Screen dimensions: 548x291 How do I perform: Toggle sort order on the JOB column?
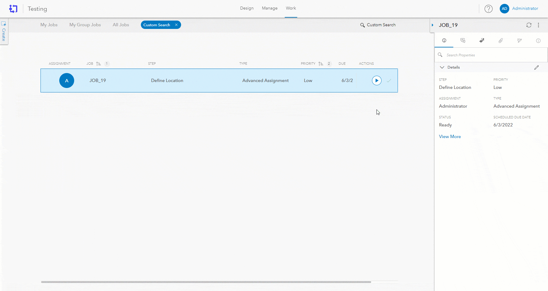tap(98, 64)
